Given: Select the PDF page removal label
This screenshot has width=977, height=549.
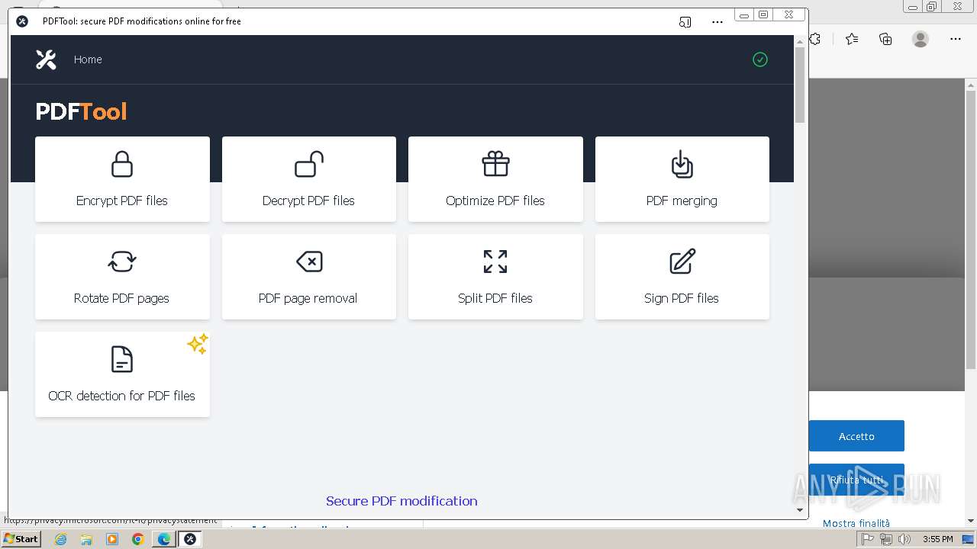Looking at the screenshot, I should pyautogui.click(x=308, y=298).
